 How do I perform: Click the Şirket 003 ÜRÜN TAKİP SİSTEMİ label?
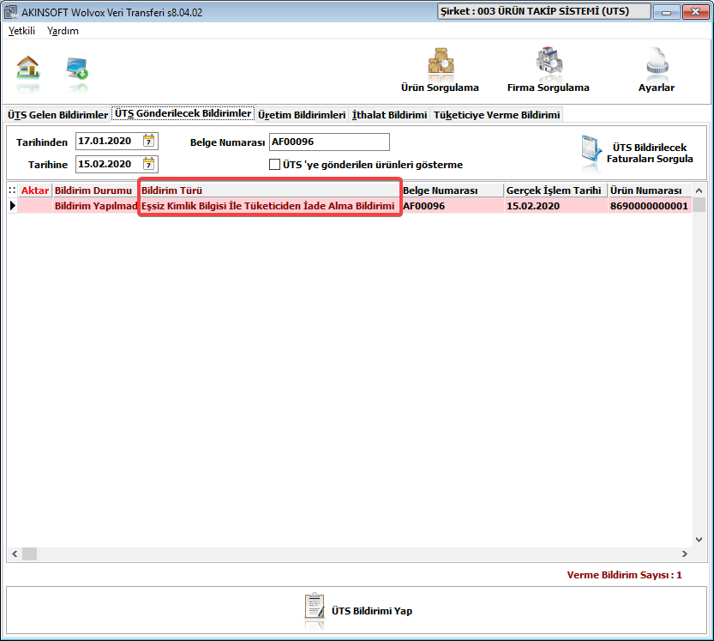tap(543, 11)
